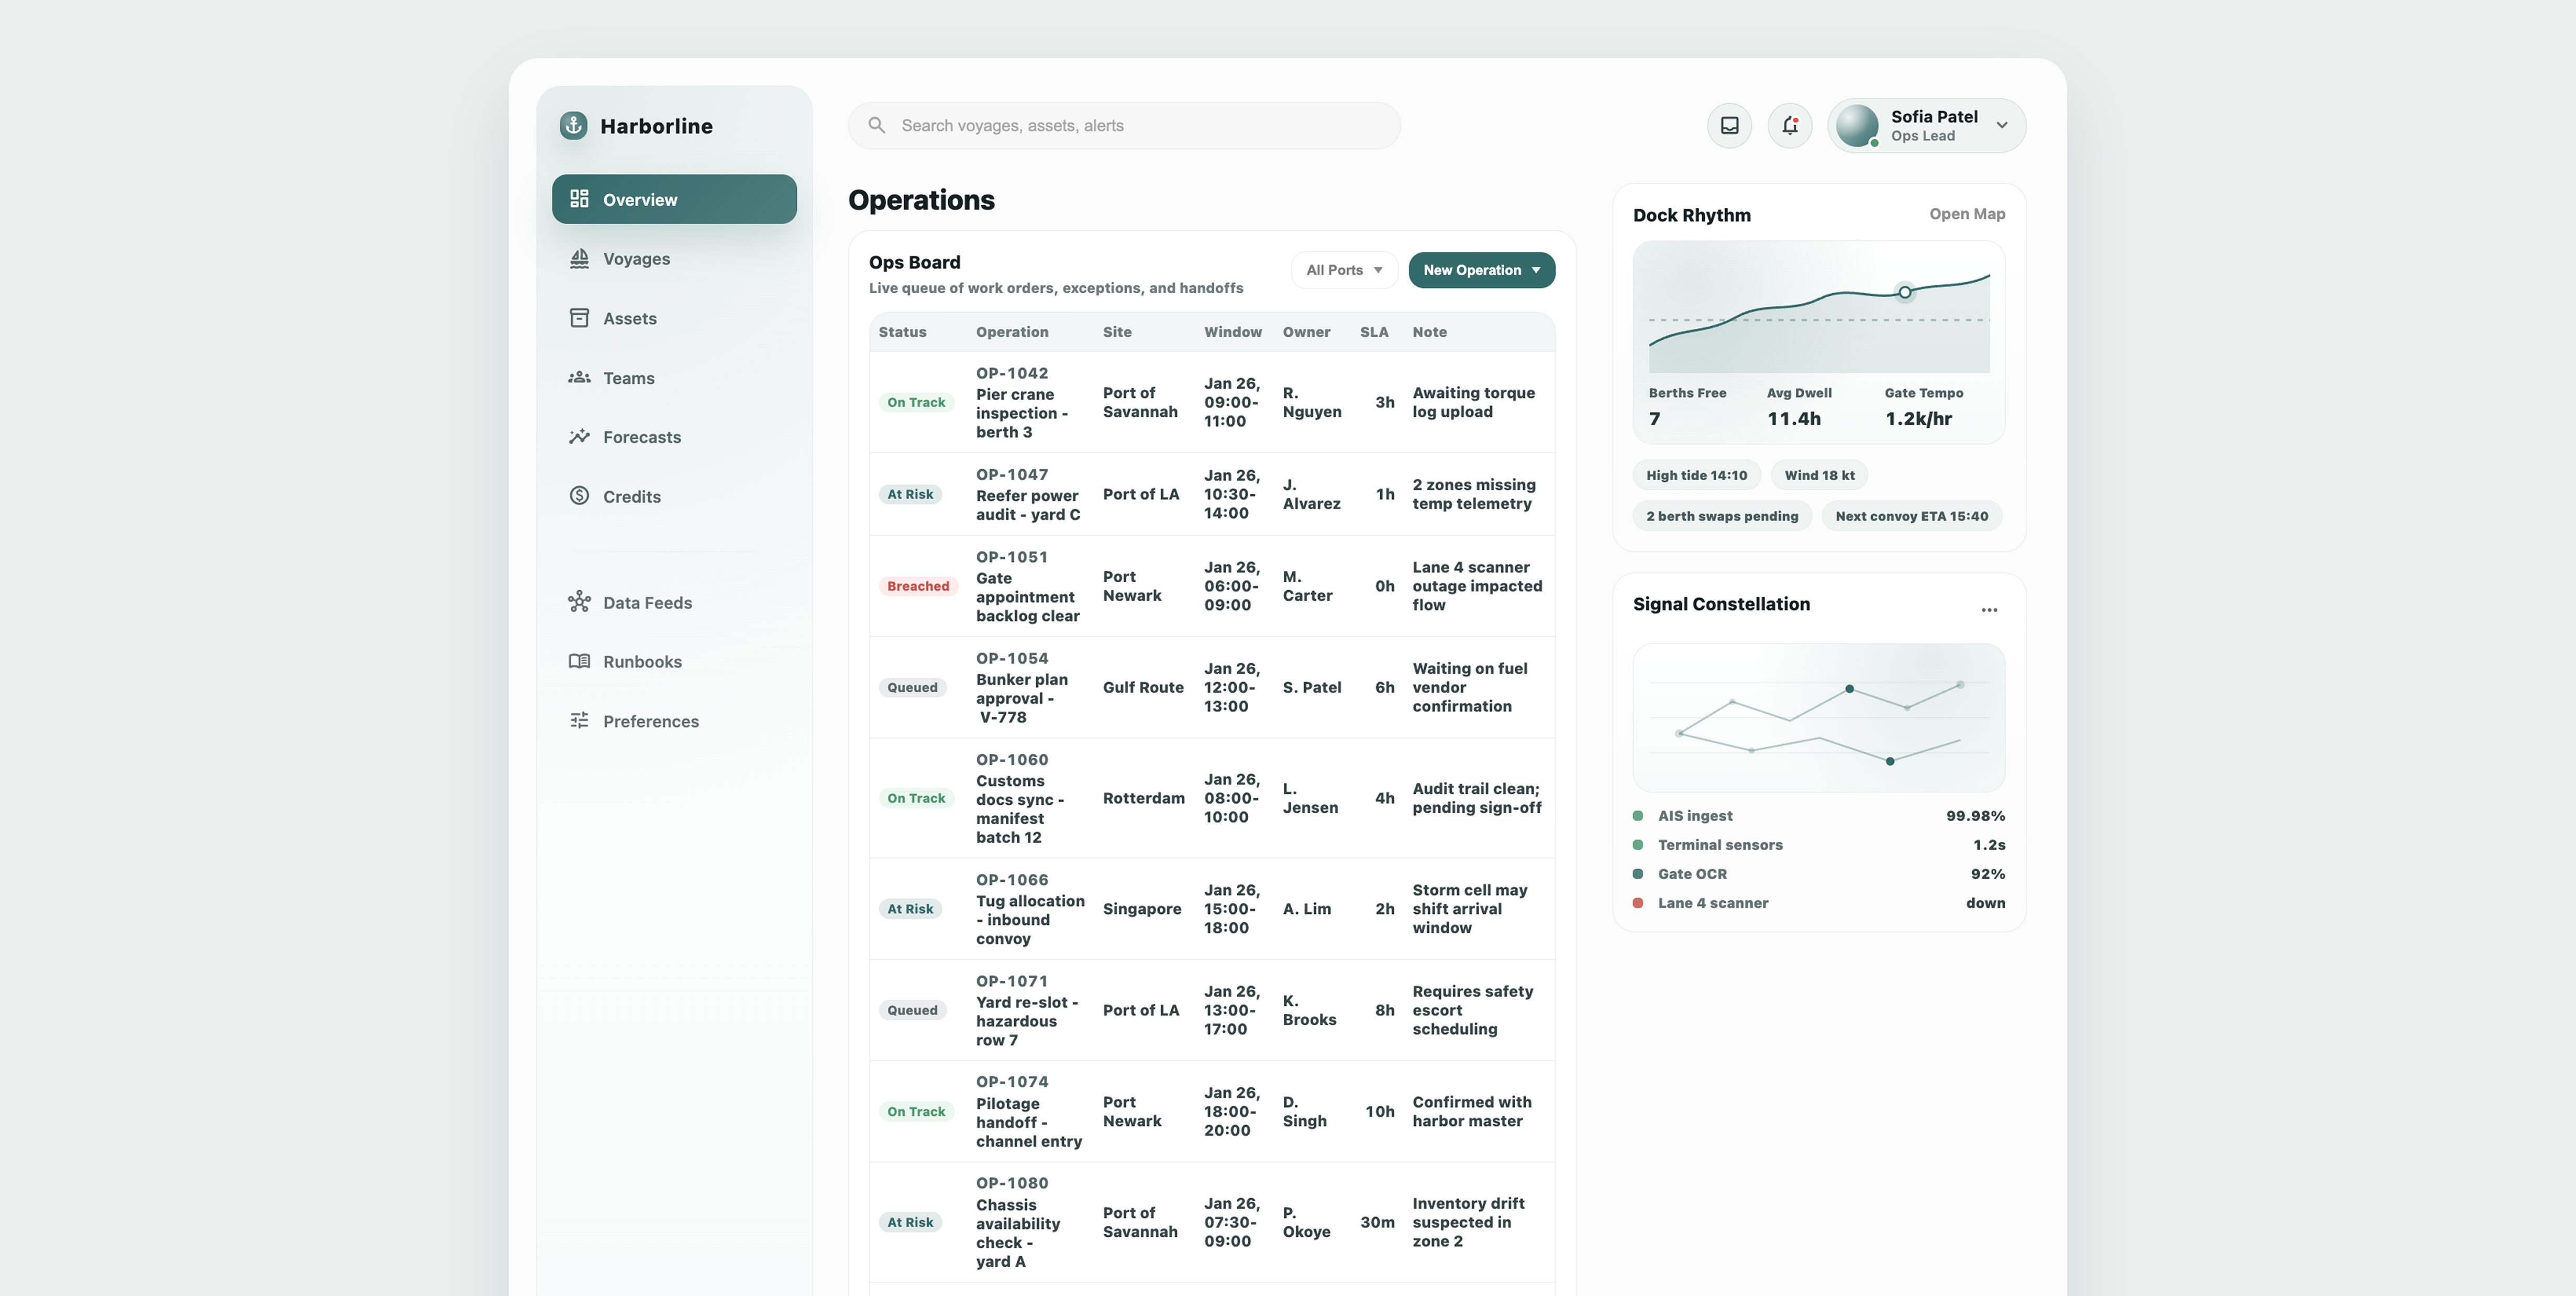Image resolution: width=2576 pixels, height=1296 pixels.
Task: Click the Harborline anchor logo icon
Action: click(573, 126)
